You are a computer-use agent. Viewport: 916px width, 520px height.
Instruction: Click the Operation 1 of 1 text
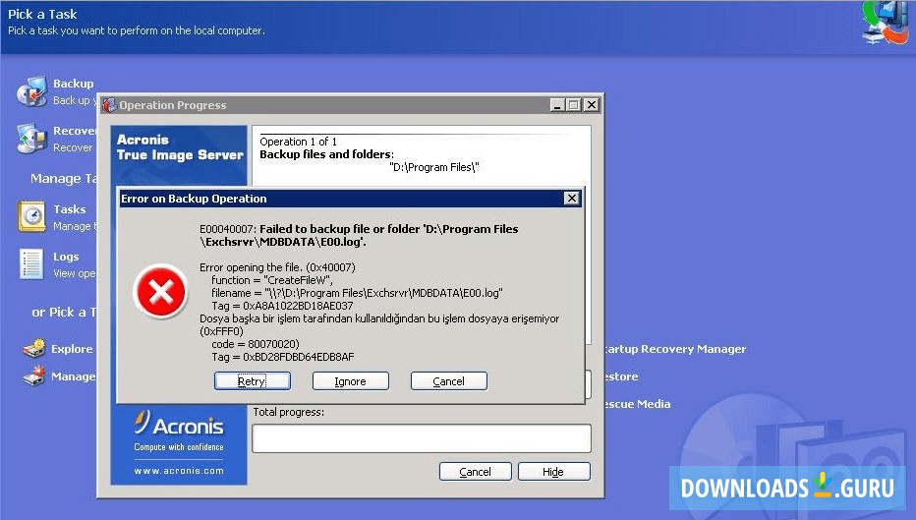pos(299,142)
